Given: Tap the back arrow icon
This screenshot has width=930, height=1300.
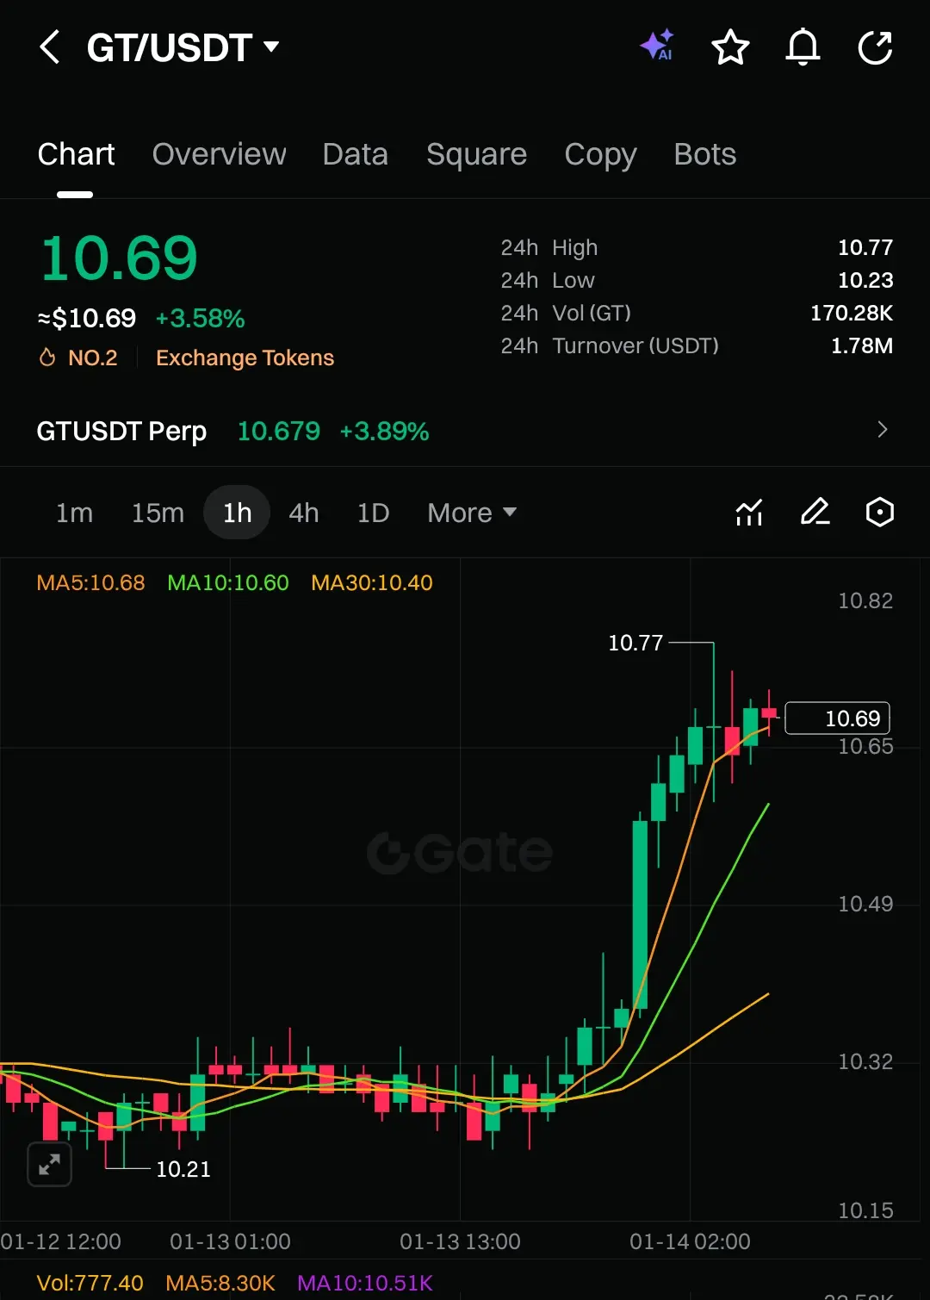Looking at the screenshot, I should pos(50,47).
